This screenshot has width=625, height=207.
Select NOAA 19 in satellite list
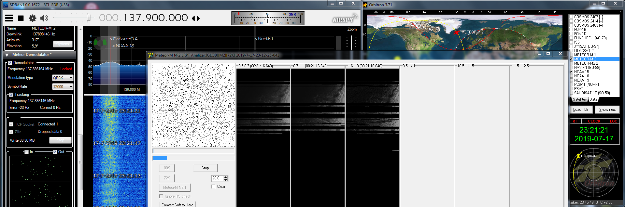[x=581, y=80]
